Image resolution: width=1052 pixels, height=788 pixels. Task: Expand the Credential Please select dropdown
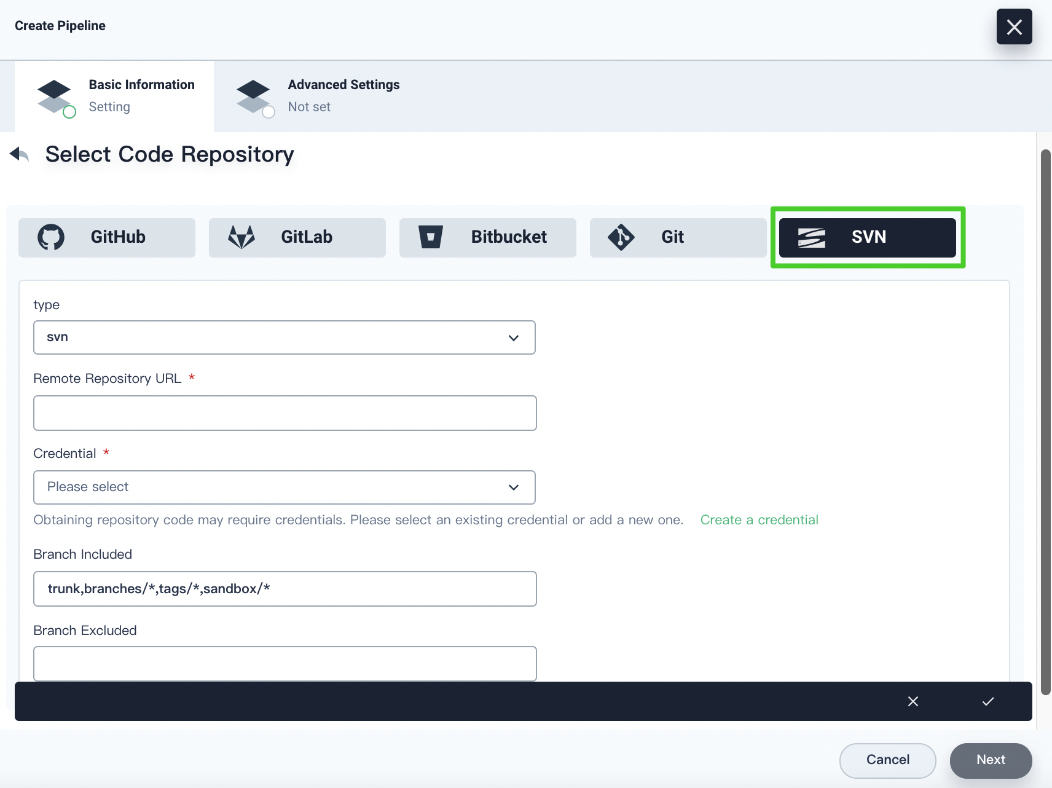284,487
